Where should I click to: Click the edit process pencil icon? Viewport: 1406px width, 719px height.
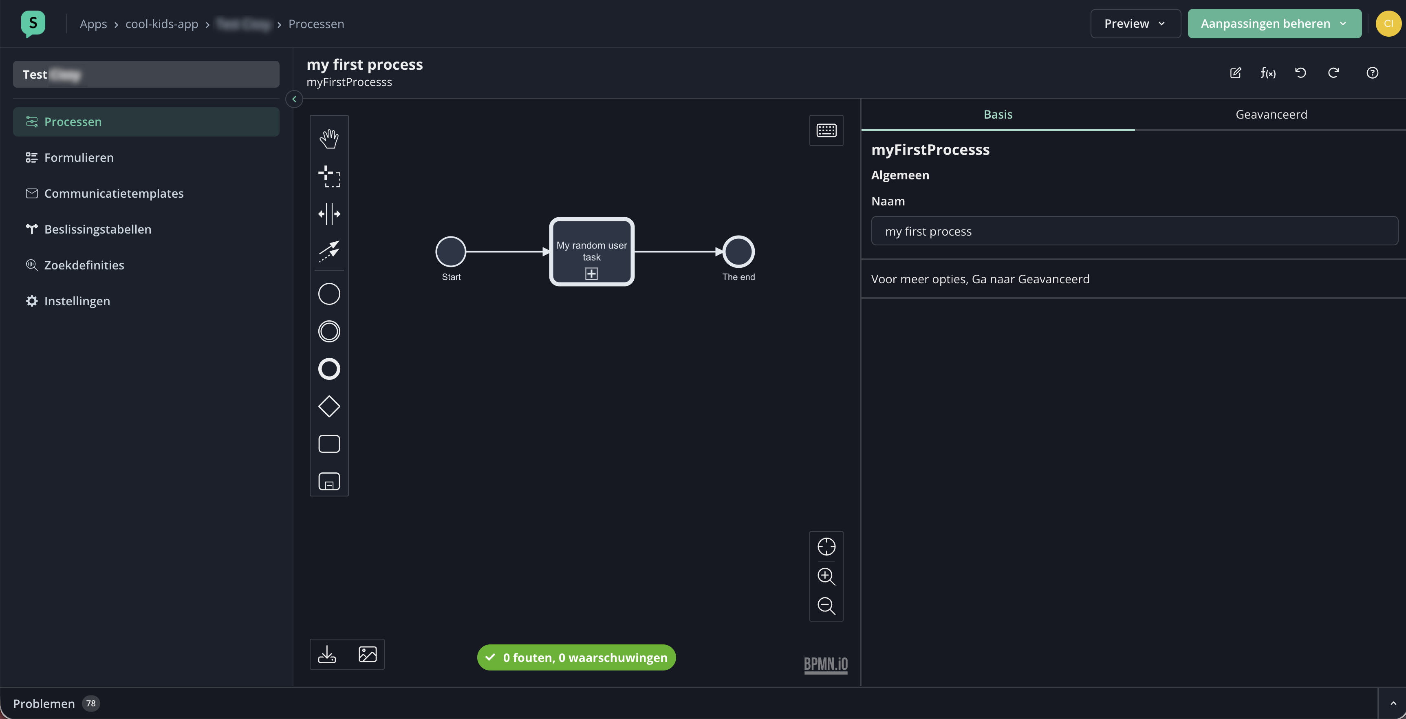coord(1235,73)
